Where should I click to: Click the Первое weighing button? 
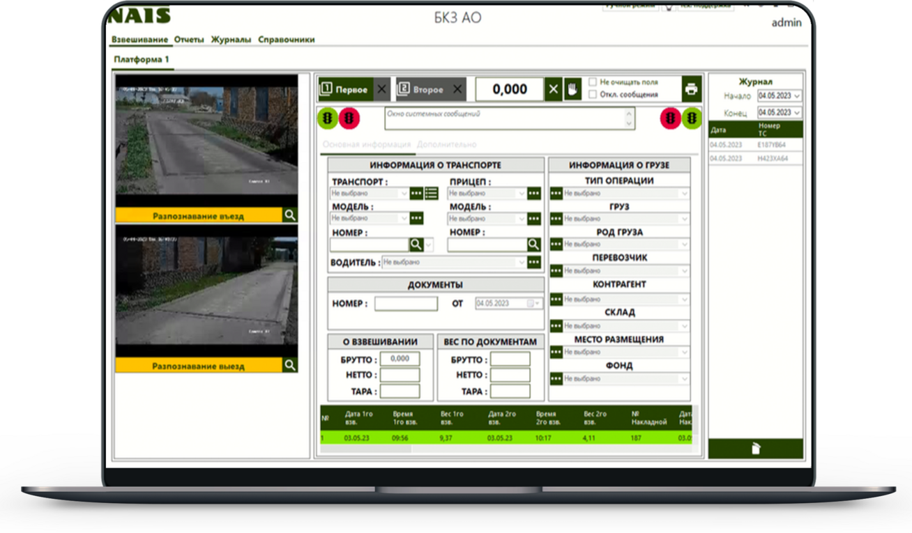345,89
